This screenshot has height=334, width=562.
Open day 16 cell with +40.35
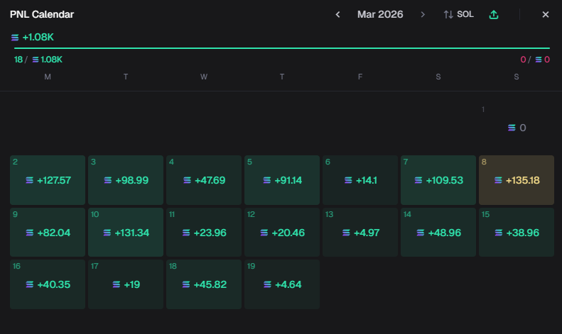click(x=48, y=284)
